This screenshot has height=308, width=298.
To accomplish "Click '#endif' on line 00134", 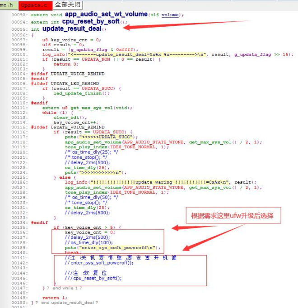I will point(39,223).
